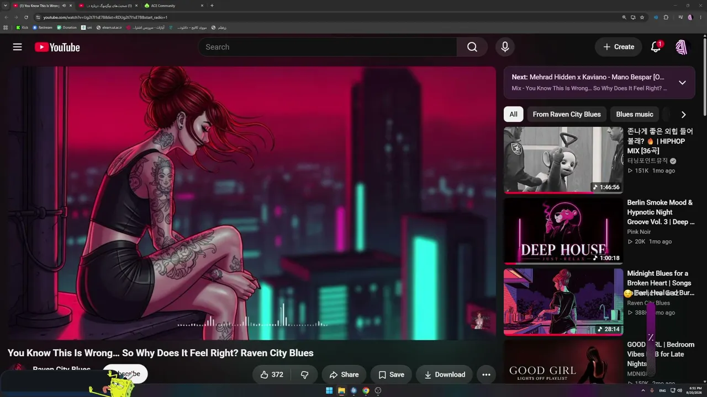
Task: Go back in browser history
Action: tap(7, 17)
